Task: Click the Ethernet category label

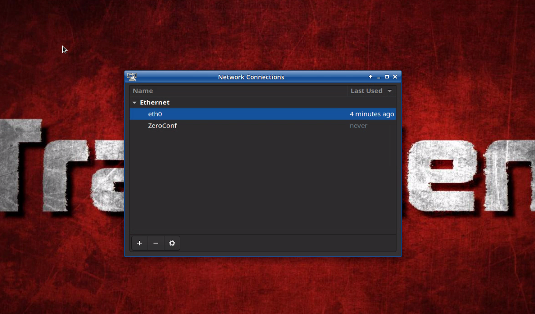Action: (154, 103)
